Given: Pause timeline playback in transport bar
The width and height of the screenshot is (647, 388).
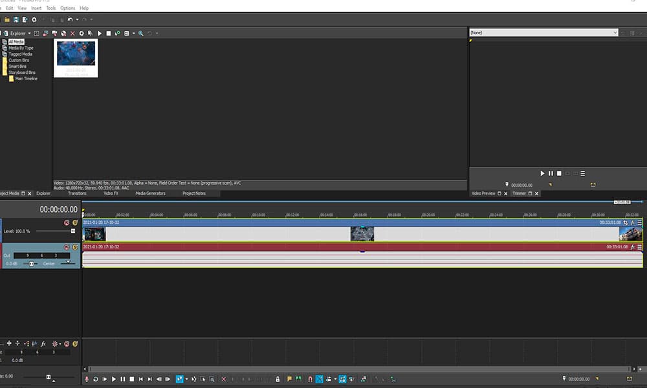Looking at the screenshot, I should coord(123,379).
